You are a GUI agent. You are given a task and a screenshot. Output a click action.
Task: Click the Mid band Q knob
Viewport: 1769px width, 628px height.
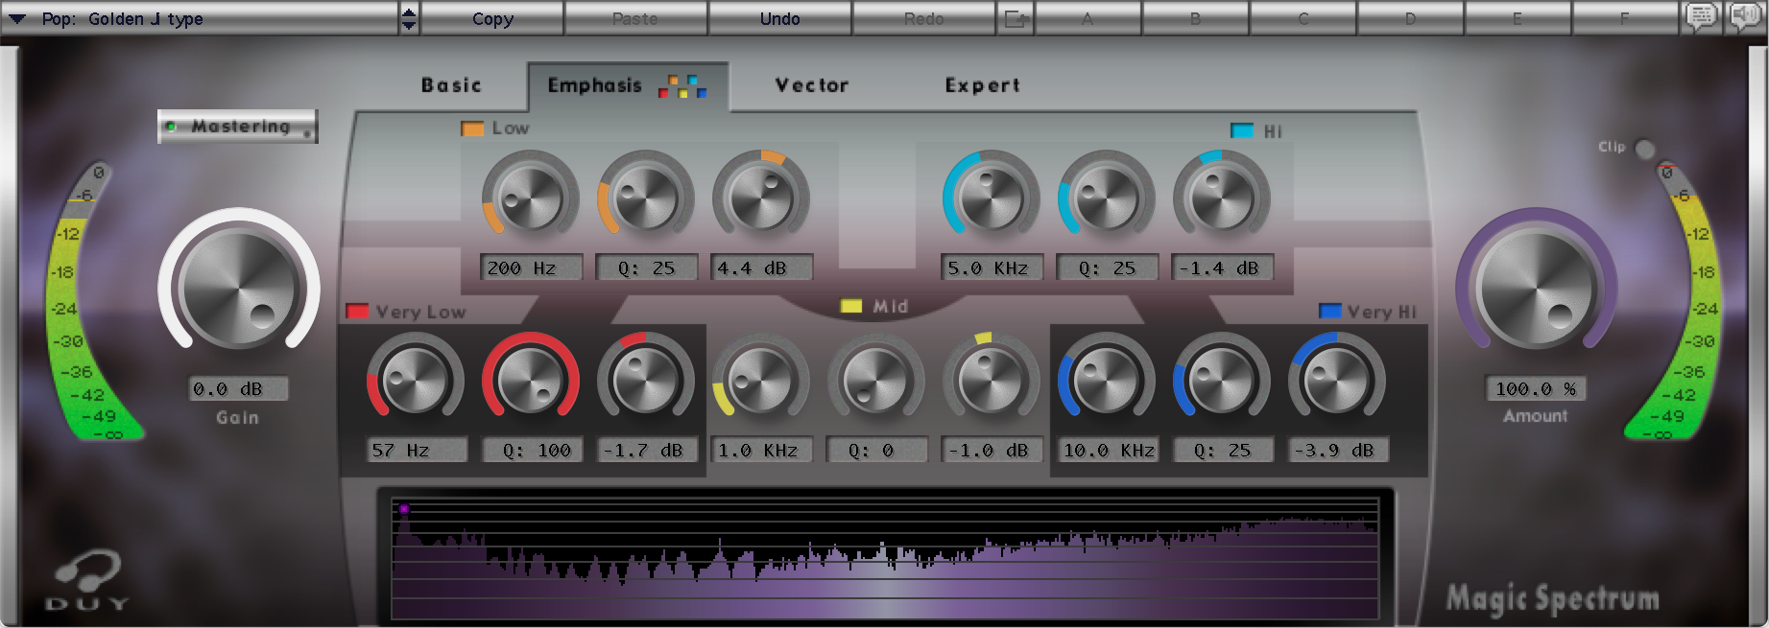tap(876, 380)
